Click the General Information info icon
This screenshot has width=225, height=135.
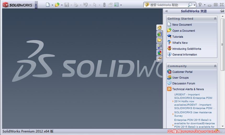pyautogui.click(x=169, y=54)
